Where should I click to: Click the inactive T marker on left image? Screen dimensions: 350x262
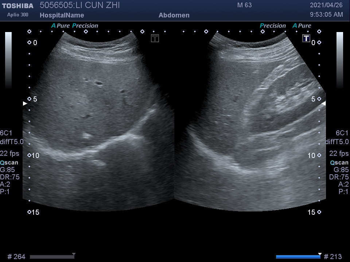[155, 38]
